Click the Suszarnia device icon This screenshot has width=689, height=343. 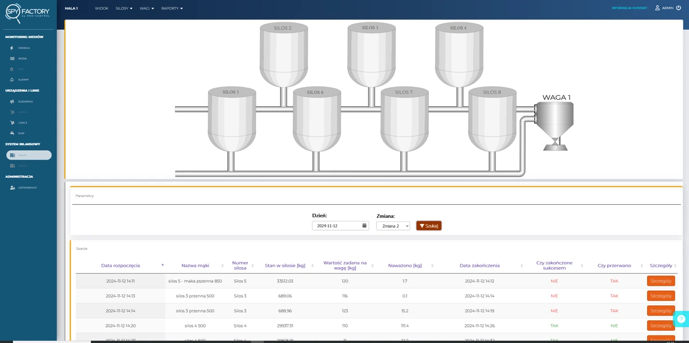point(12,102)
